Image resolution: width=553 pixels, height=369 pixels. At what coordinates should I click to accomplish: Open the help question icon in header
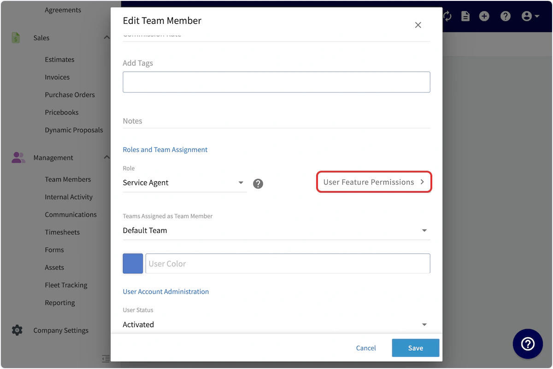[506, 16]
